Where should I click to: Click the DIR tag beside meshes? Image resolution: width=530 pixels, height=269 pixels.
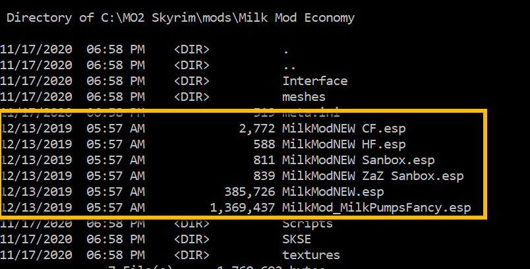192,97
